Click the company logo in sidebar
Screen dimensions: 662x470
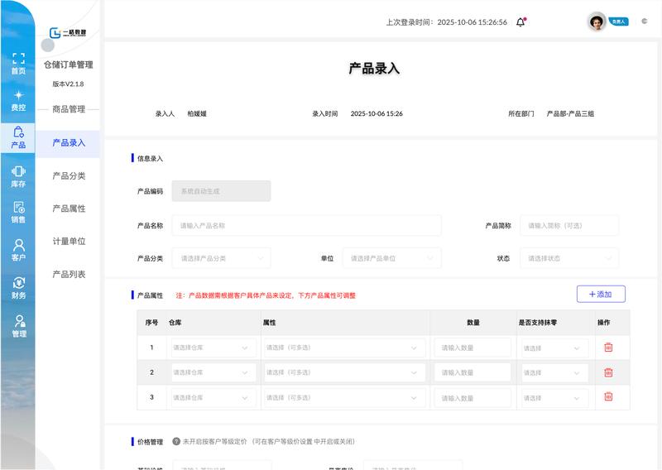[68, 32]
